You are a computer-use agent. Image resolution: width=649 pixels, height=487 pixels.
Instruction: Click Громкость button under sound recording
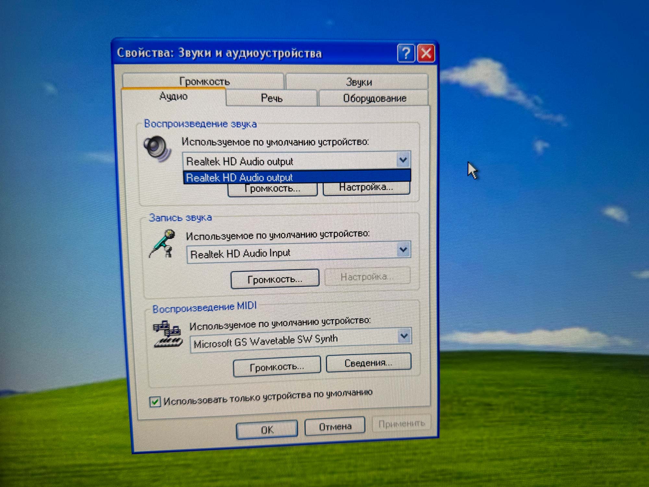275,279
